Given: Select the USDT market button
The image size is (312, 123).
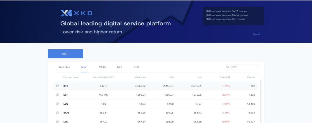Looking at the screenshot, I should pyautogui.click(x=66, y=54).
